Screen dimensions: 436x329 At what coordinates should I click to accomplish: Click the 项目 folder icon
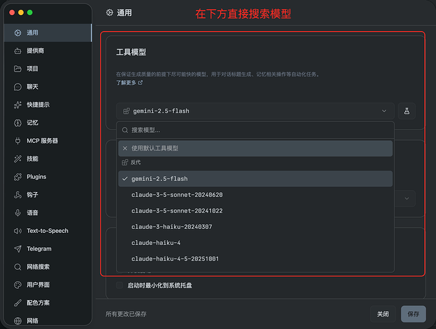[x=18, y=68]
